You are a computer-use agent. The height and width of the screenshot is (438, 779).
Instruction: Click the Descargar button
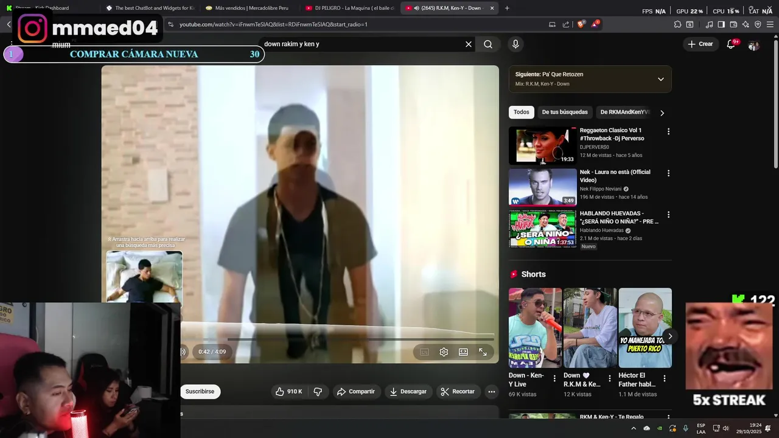click(408, 392)
